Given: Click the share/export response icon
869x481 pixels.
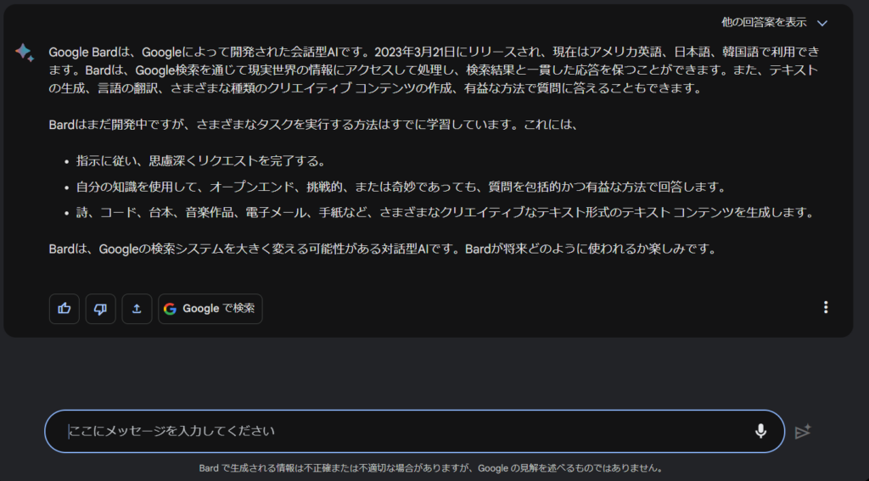Looking at the screenshot, I should [137, 309].
